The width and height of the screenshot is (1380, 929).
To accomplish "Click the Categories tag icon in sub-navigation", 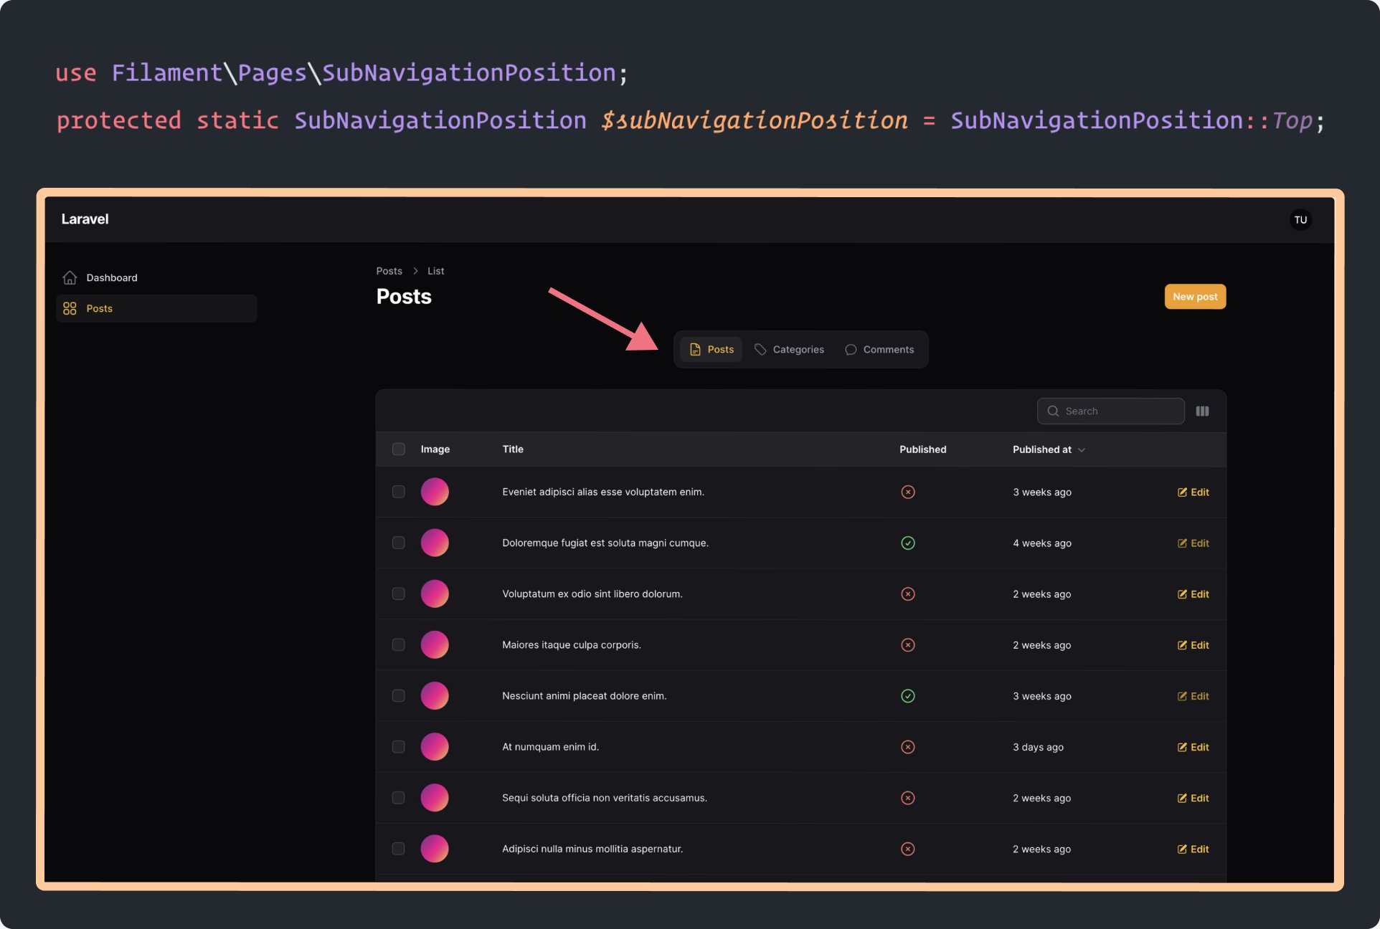I will pyautogui.click(x=760, y=349).
